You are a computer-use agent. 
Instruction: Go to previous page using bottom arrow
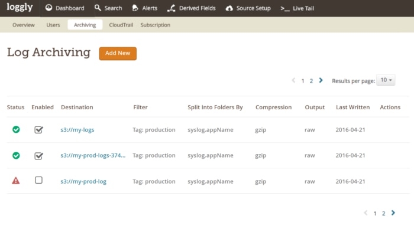[366, 213]
